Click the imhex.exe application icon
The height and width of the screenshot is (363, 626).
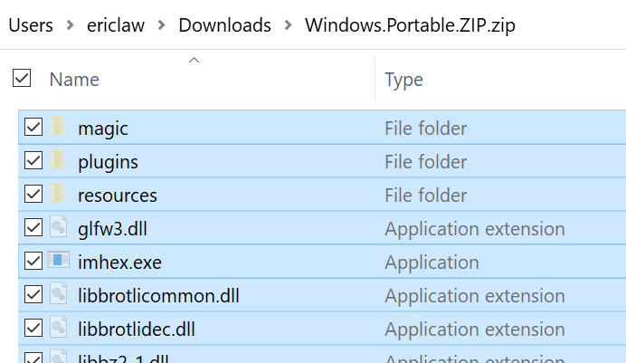click(58, 260)
